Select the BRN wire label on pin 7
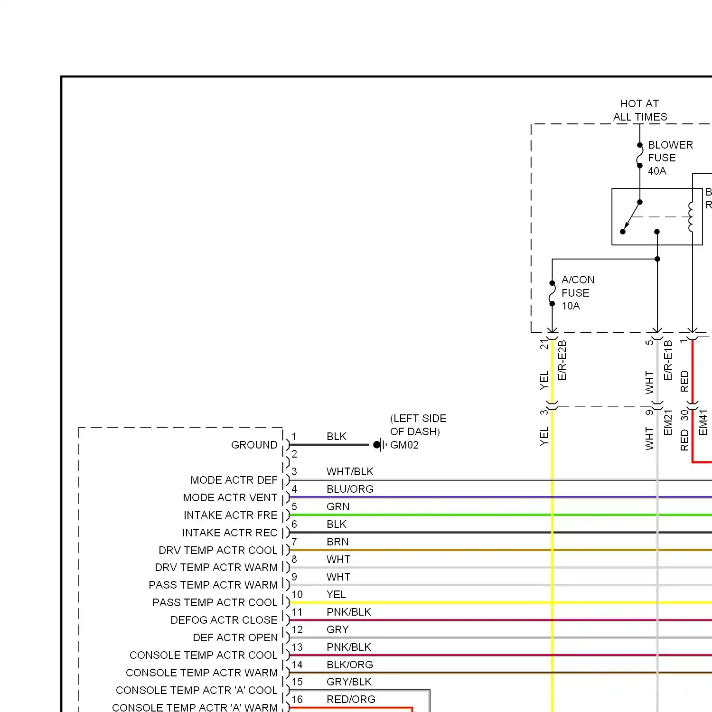 click(337, 542)
